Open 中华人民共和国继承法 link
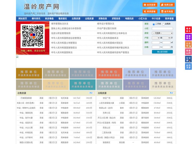 coord(108,38)
